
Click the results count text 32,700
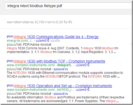(39, 22)
